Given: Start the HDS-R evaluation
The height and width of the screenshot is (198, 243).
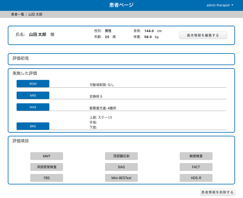Looking at the screenshot, I should tap(196, 178).
